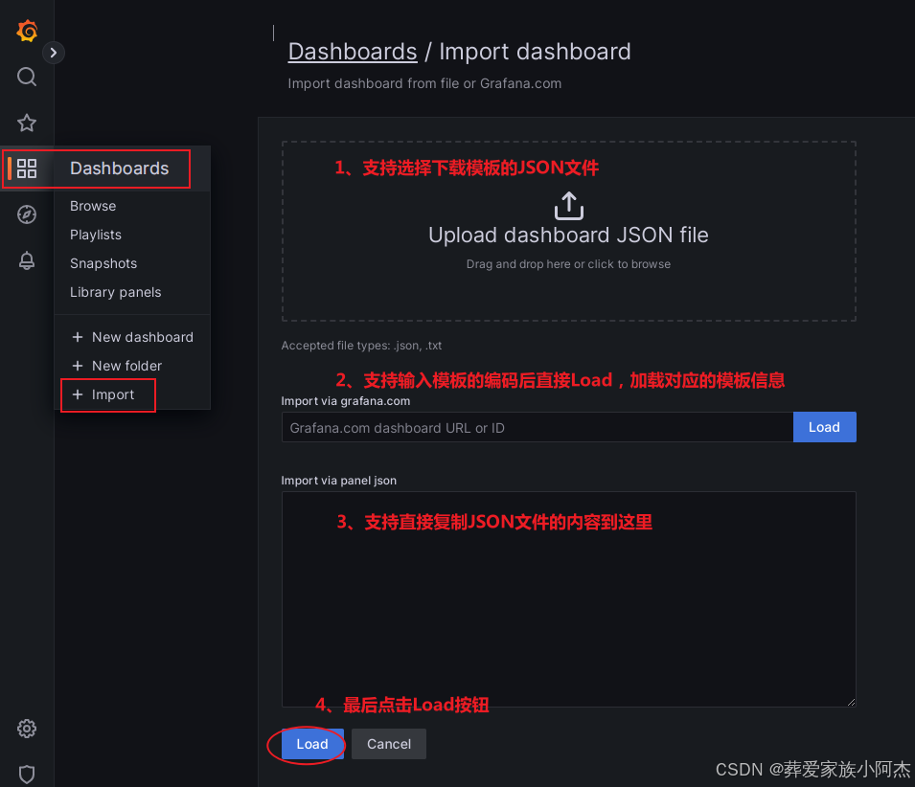
Task: Click the Grafana logo icon
Action: coord(27,31)
